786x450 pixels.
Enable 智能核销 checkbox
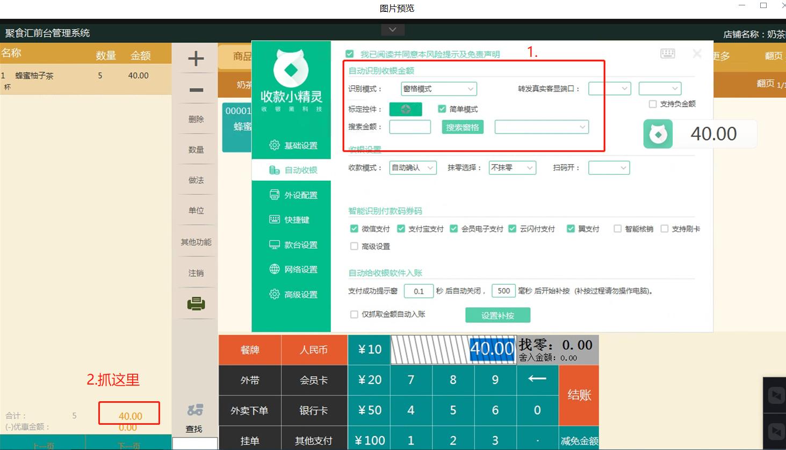tap(618, 228)
